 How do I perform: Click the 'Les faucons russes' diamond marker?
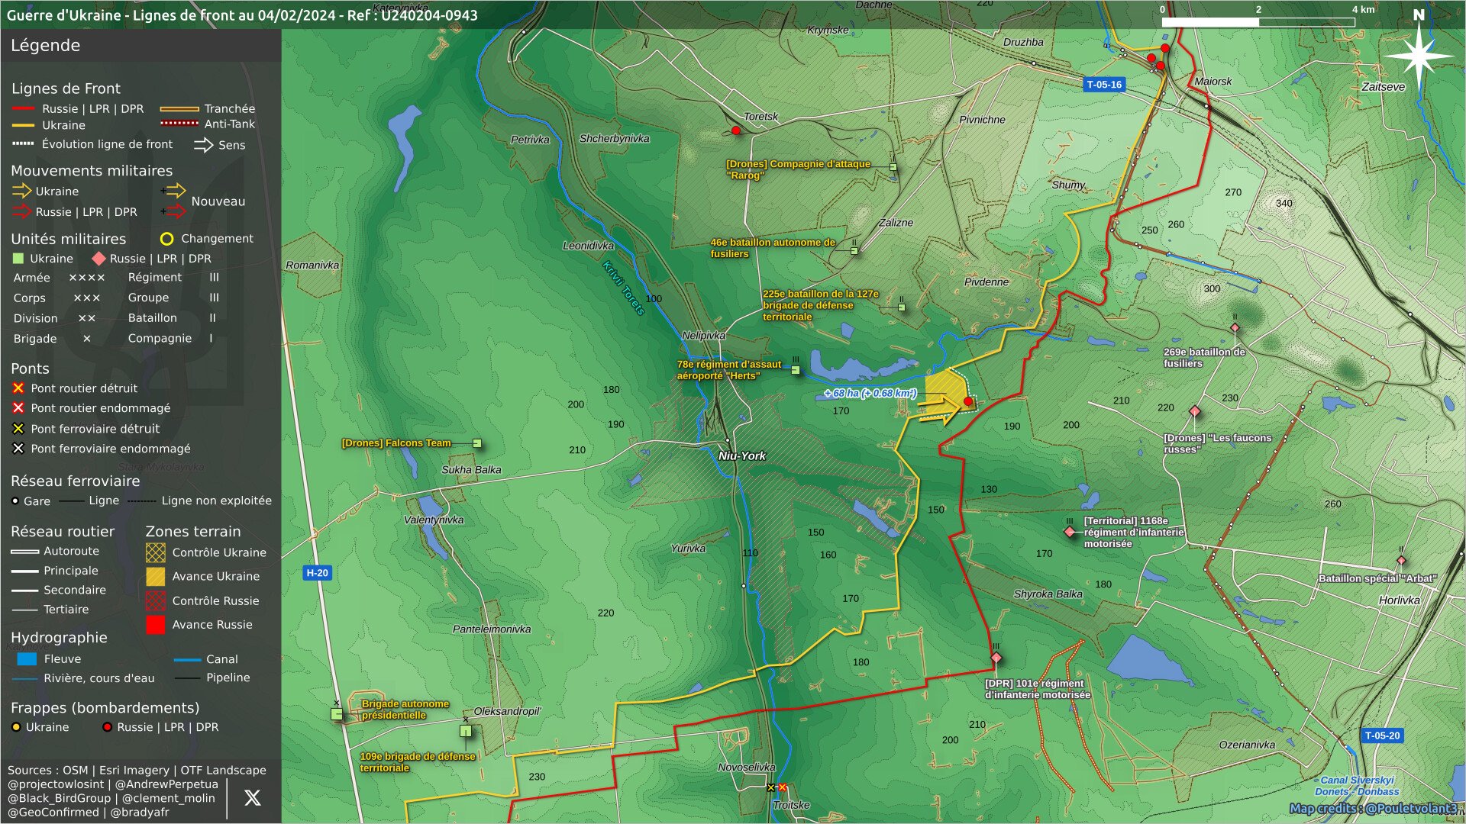tap(1195, 411)
